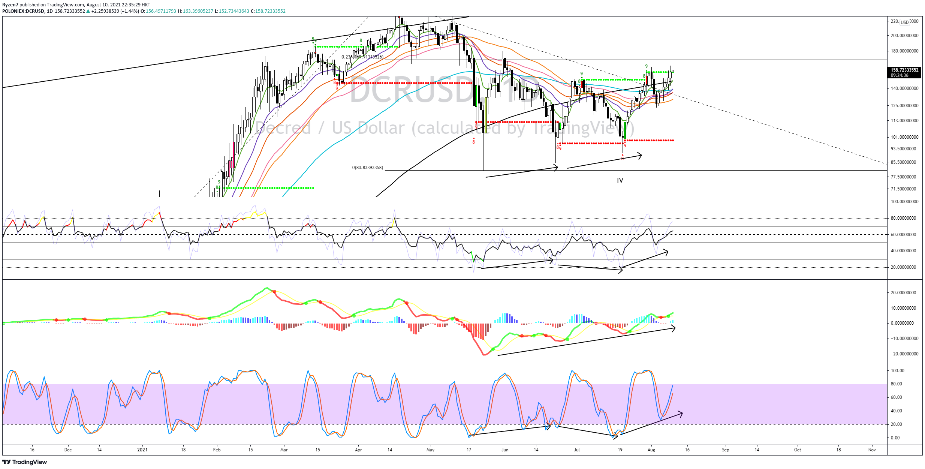Click the Jul label on time axis
Viewport: 925px width, 469px height.
pos(577,450)
